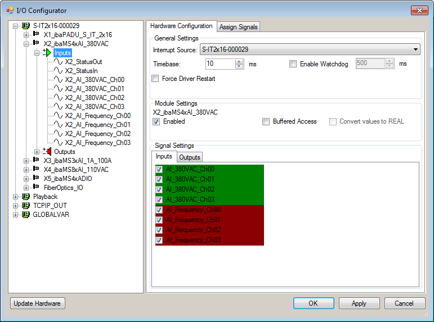
Task: Toggle Force Driver Restart checkbox
Action: click(x=155, y=79)
